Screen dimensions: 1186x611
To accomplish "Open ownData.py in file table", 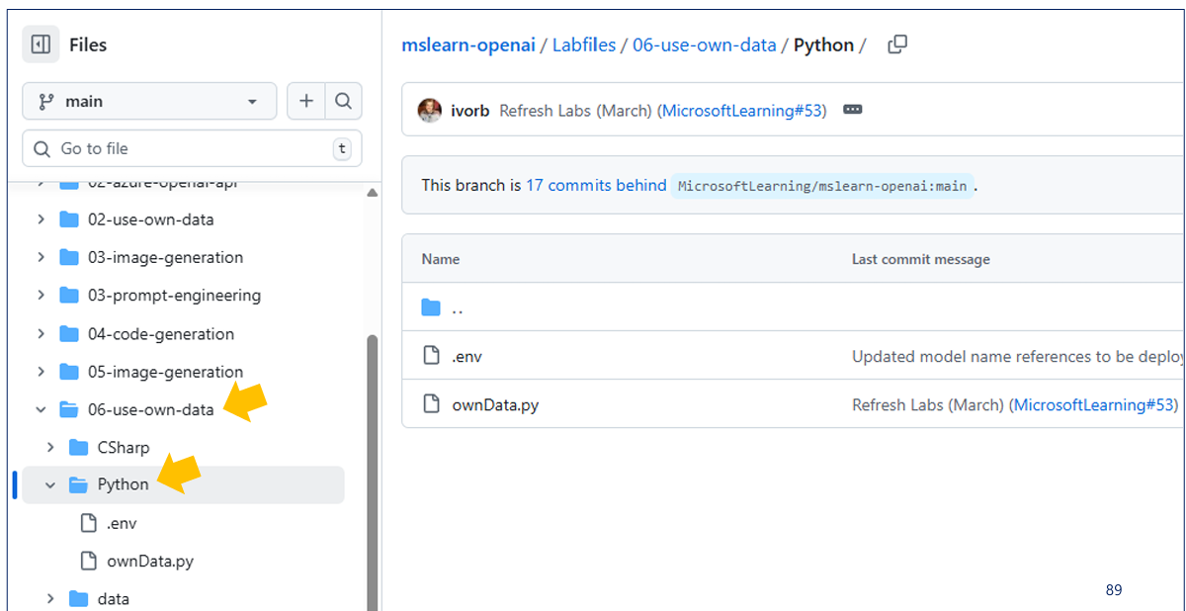I will tap(495, 404).
